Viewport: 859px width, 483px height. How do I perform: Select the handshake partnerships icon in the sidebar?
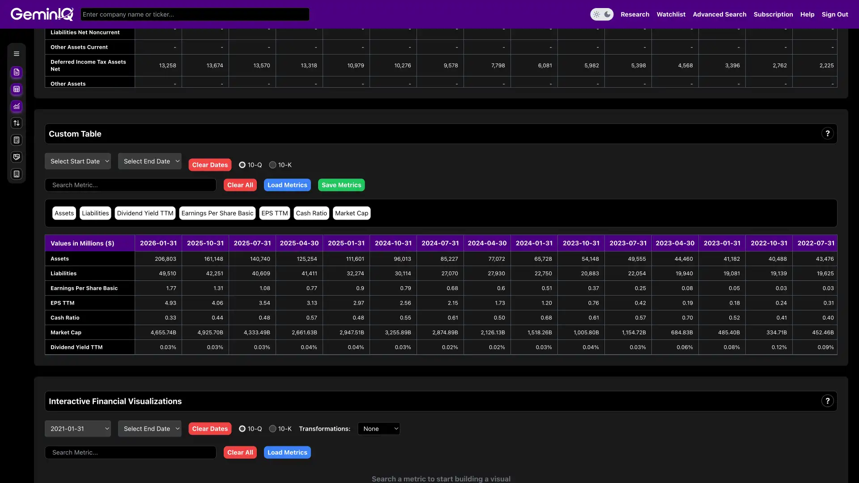click(x=17, y=157)
